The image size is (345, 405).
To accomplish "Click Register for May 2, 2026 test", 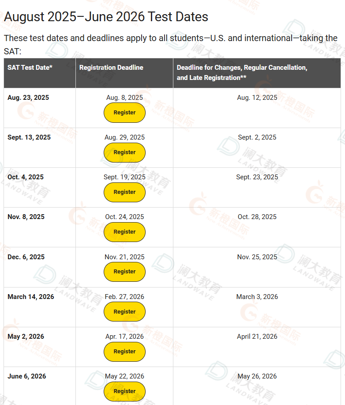I will click(124, 352).
